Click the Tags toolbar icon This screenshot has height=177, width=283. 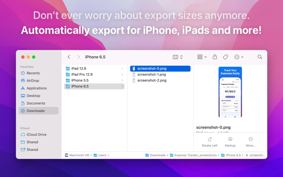click(226, 57)
